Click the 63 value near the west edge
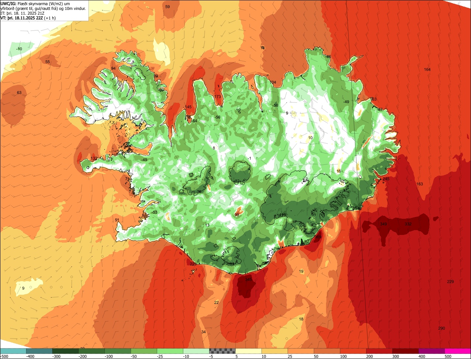Viewport: 471px width, 359px height. pyautogui.click(x=19, y=93)
